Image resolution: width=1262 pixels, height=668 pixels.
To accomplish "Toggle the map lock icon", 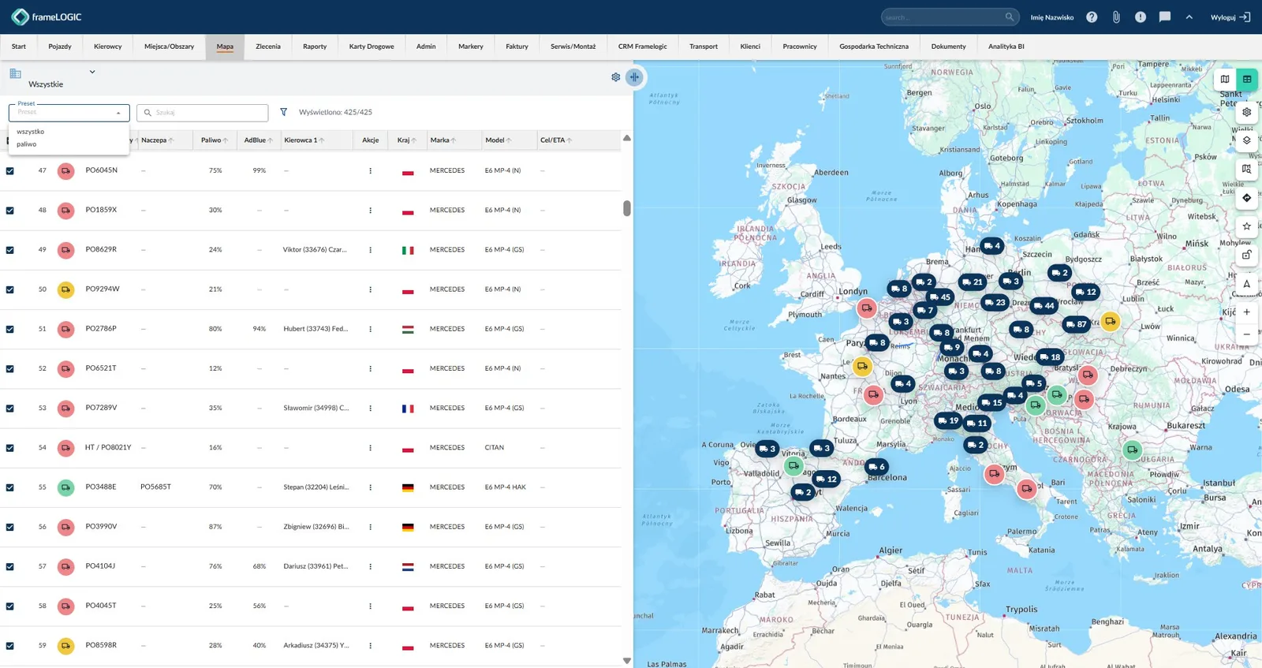I will click(x=1247, y=255).
